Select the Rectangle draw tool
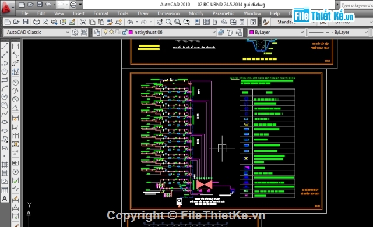Screen dimensions: 373x227 [5, 80]
